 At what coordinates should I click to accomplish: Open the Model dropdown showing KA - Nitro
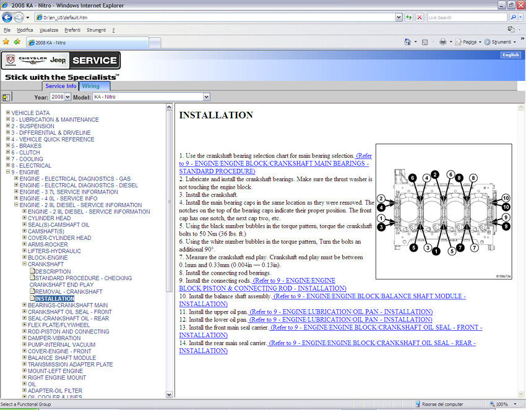click(151, 97)
